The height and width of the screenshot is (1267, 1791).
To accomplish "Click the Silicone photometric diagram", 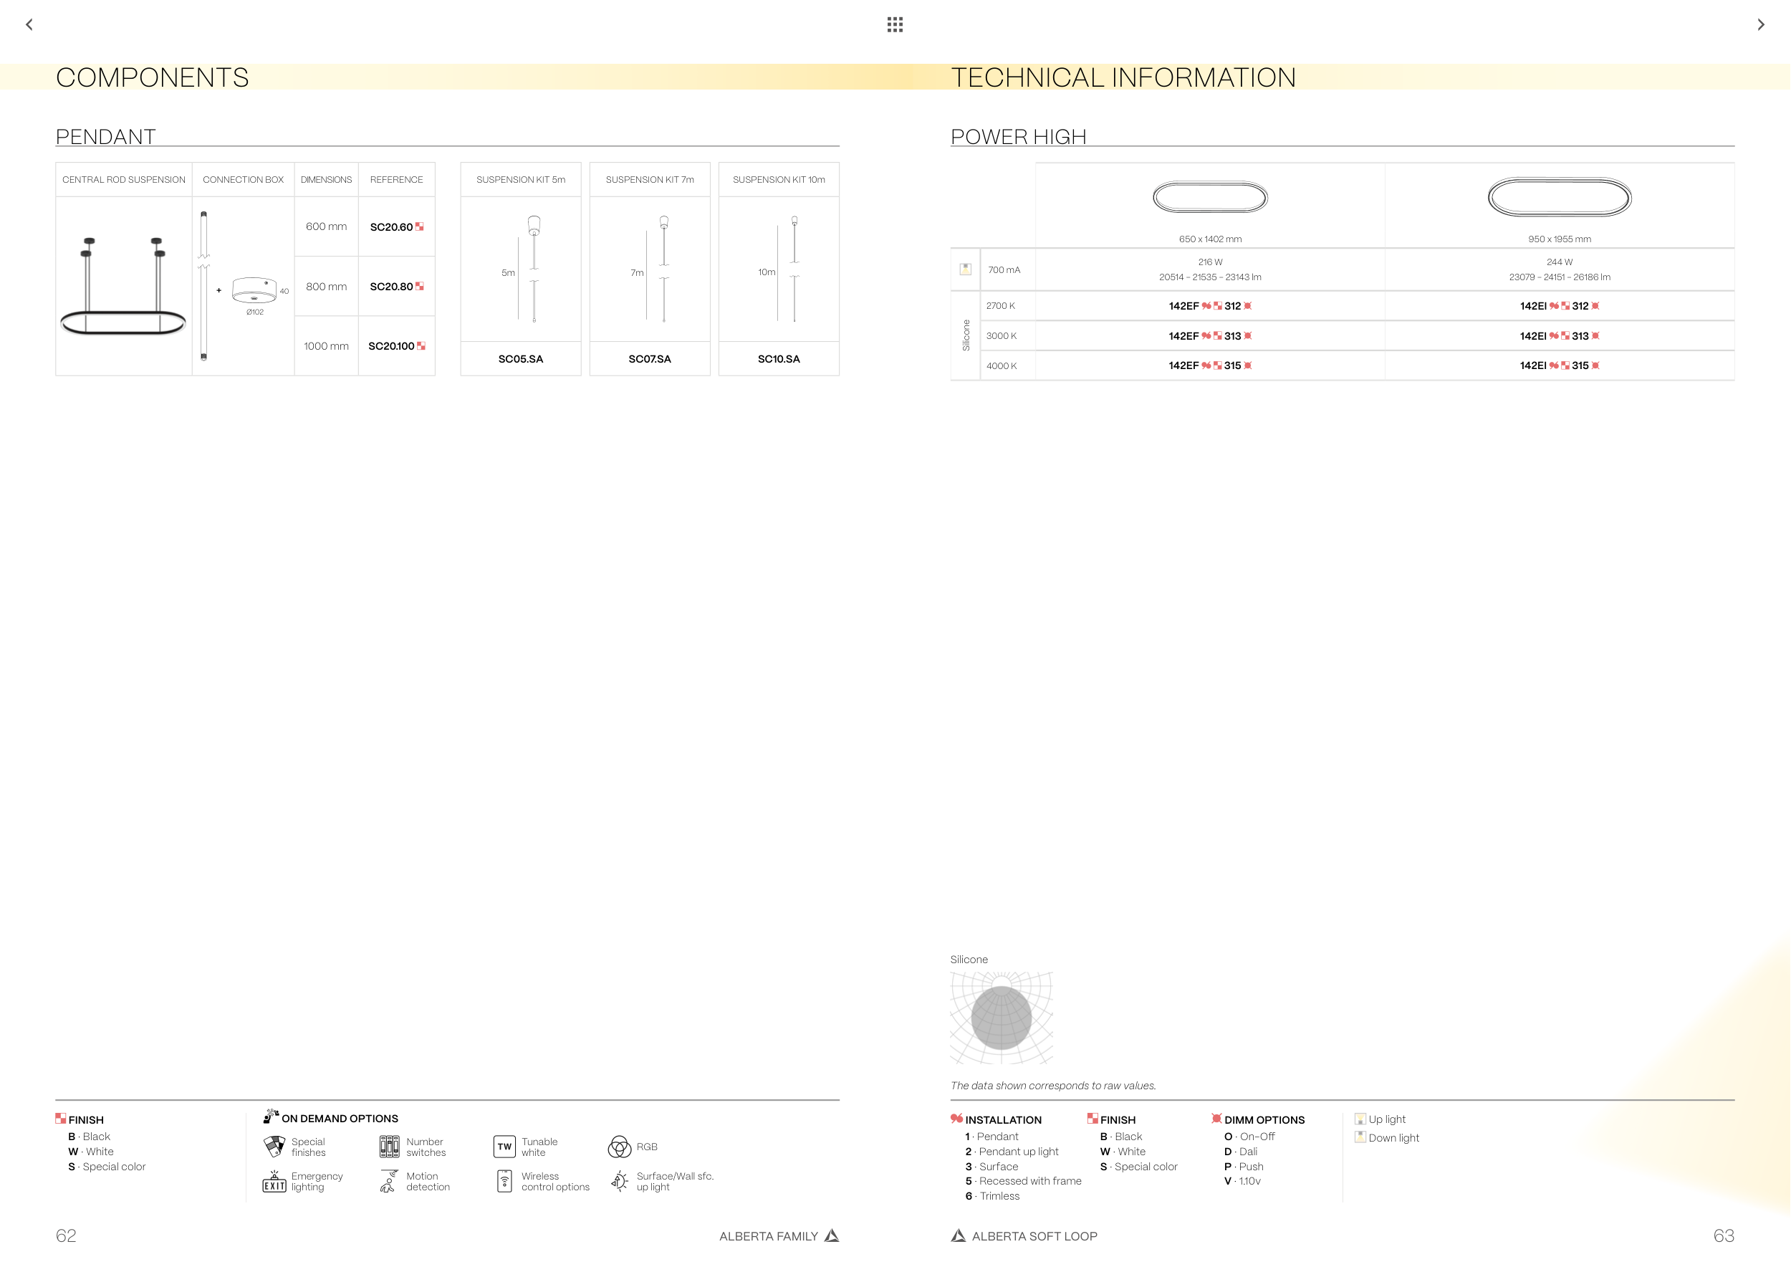I will point(1002,1018).
